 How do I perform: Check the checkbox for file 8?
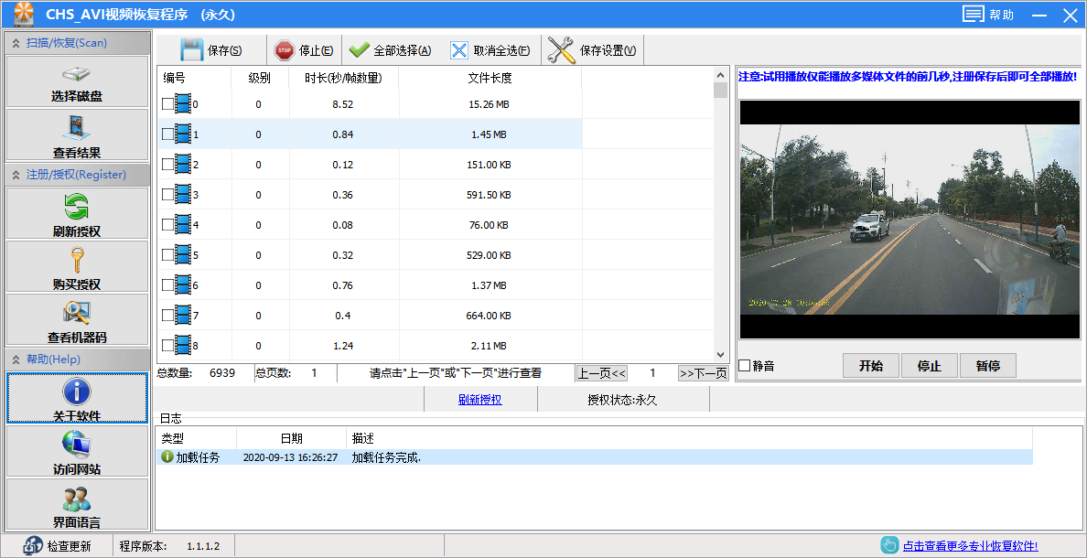tap(167, 345)
